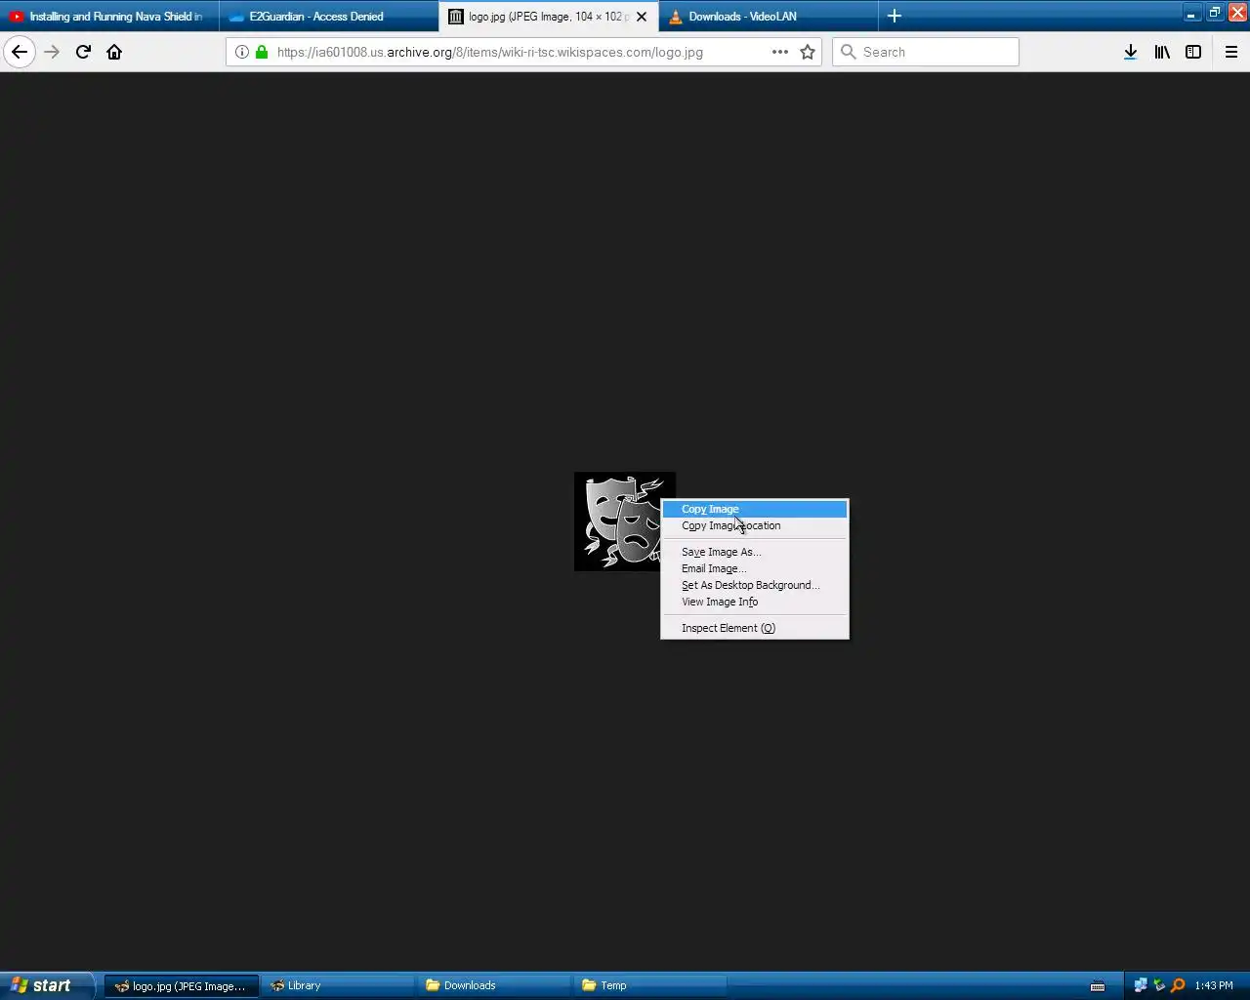
Task: Click the forward navigation arrow
Action: pyautogui.click(x=52, y=52)
